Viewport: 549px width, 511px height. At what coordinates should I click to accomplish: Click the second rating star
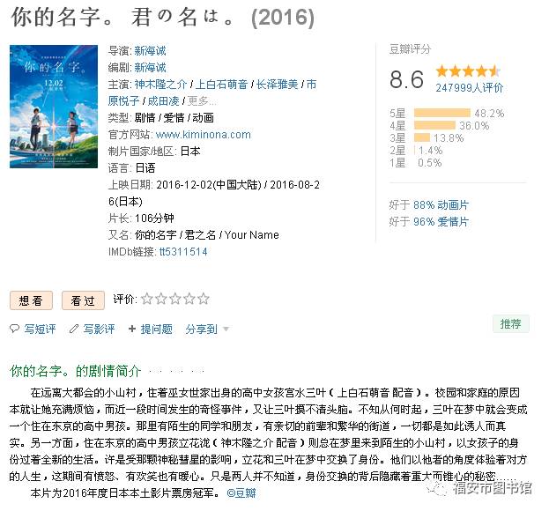161,299
